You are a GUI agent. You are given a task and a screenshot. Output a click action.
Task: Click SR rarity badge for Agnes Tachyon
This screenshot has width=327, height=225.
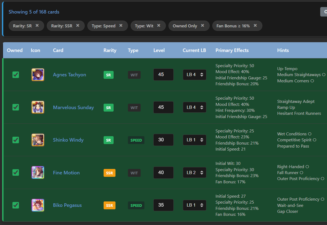point(108,75)
